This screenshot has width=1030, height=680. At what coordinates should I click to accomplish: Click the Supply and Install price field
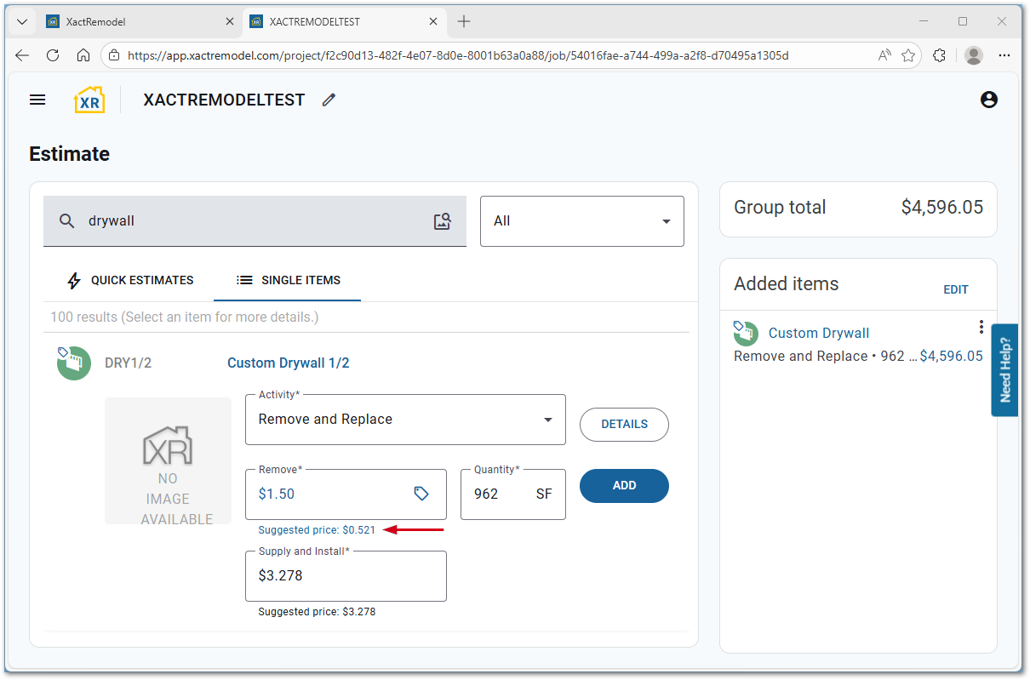point(346,576)
